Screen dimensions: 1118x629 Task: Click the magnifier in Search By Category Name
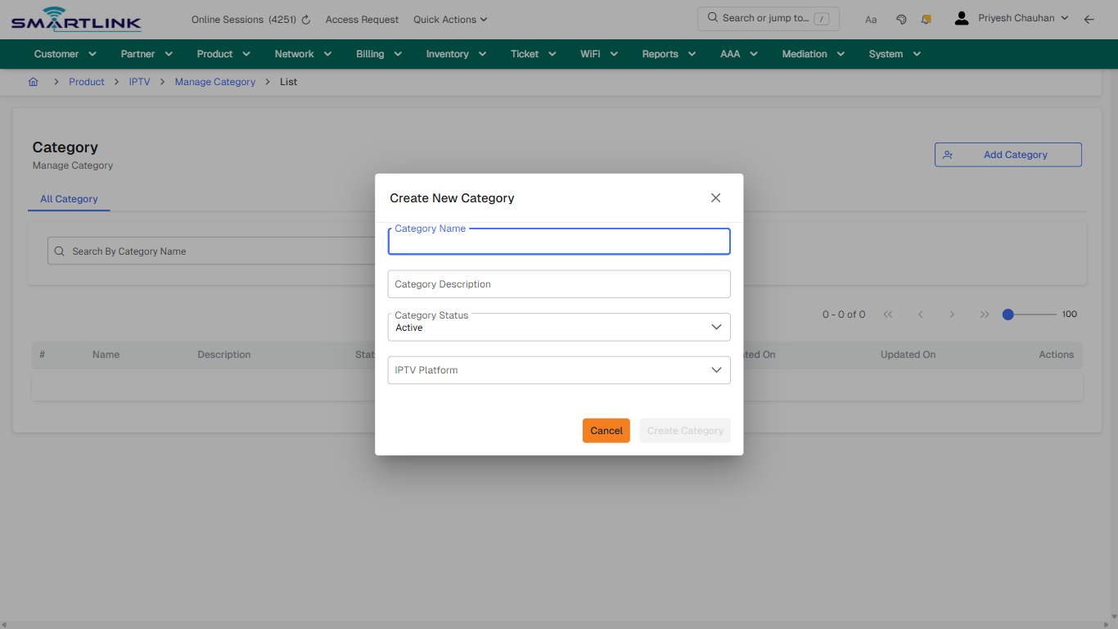(58, 251)
